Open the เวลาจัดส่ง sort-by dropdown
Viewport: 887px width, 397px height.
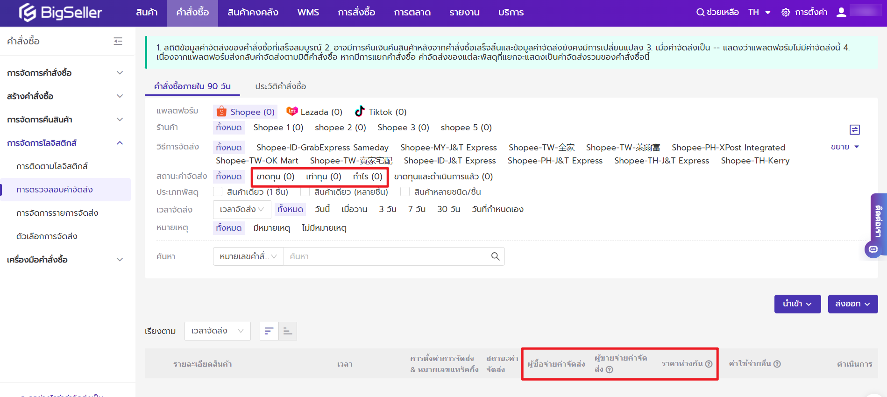pyautogui.click(x=217, y=331)
